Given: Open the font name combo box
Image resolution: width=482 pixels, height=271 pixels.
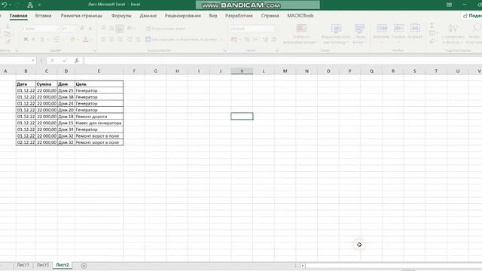Looking at the screenshot, I should (41, 29).
